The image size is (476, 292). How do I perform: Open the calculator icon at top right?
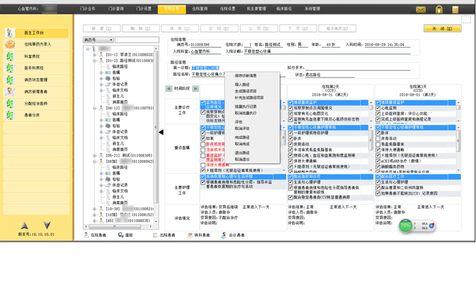click(x=455, y=10)
